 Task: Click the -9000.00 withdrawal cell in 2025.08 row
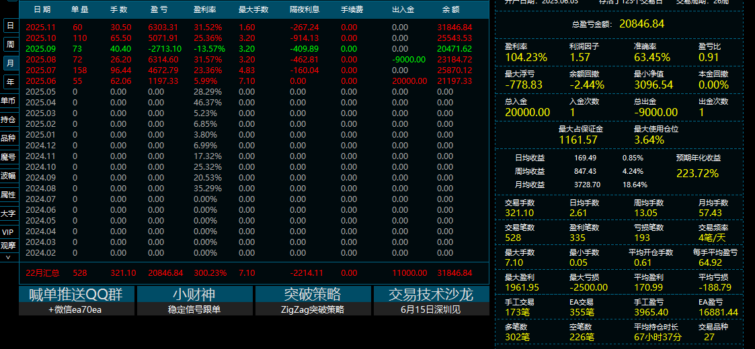pos(409,60)
